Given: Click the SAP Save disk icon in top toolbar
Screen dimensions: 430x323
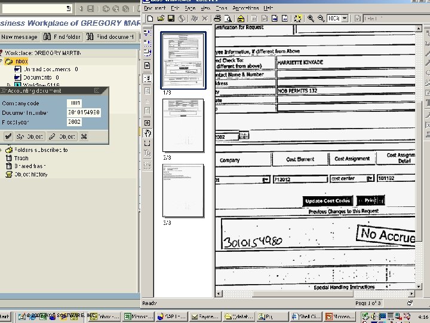Looking at the screenshot, I should pyautogui.click(x=91, y=9).
